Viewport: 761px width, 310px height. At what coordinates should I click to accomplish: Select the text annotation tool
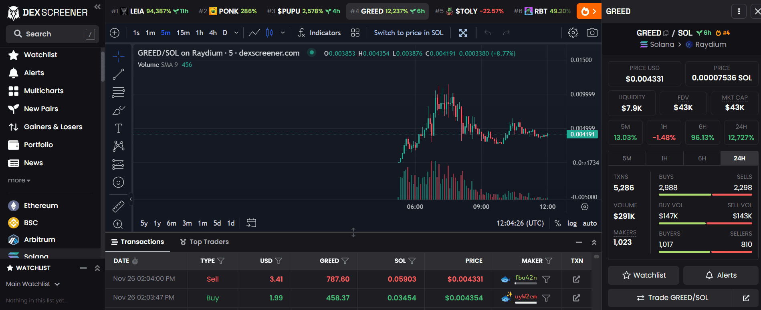(119, 128)
